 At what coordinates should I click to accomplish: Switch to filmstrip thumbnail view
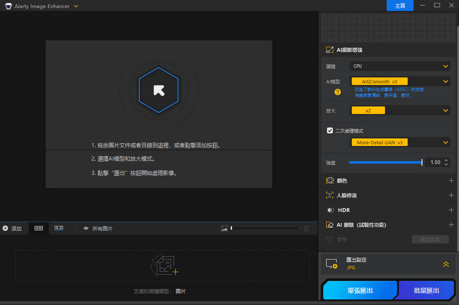(x=59, y=228)
